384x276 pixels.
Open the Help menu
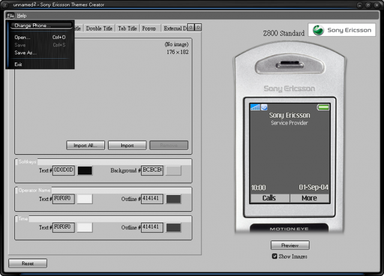22,16
